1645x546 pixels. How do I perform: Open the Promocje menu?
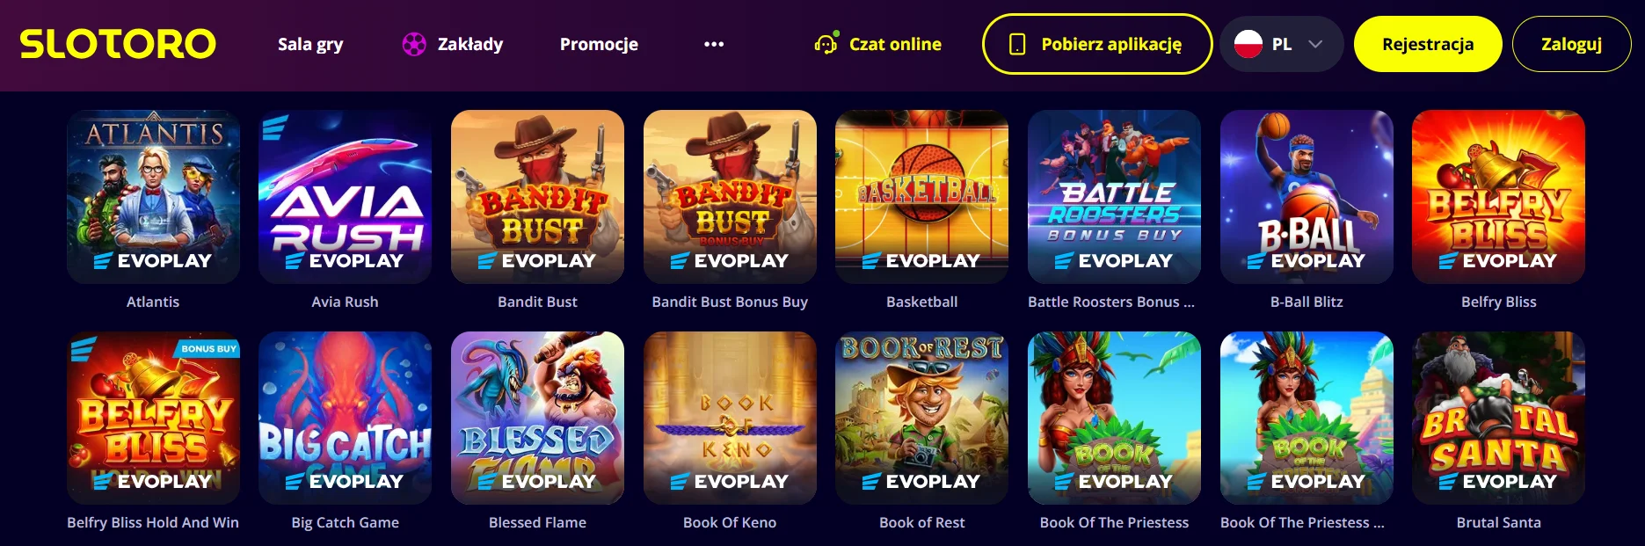tap(598, 43)
